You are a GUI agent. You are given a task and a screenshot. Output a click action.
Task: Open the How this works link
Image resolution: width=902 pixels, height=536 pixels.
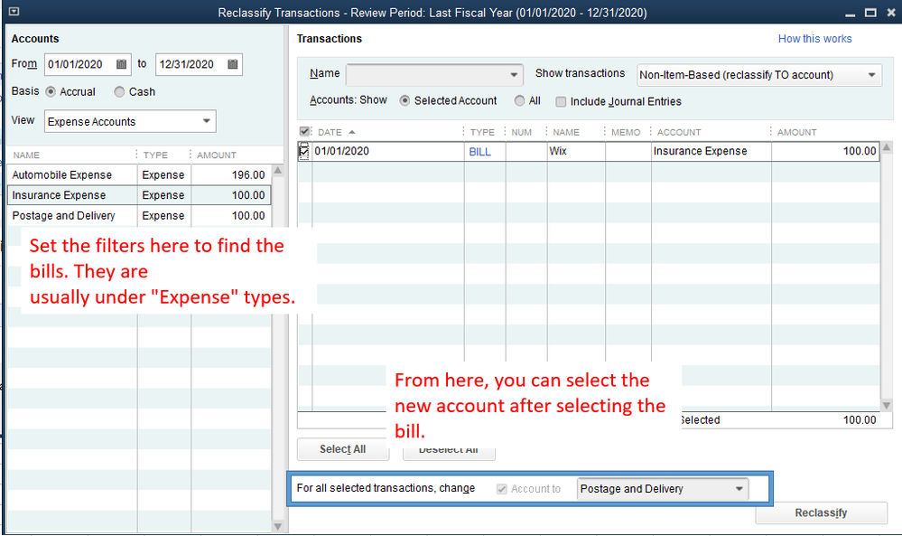click(x=814, y=39)
